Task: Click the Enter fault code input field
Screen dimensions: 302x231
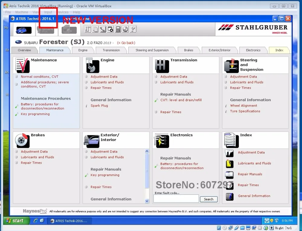Action: 176,199
